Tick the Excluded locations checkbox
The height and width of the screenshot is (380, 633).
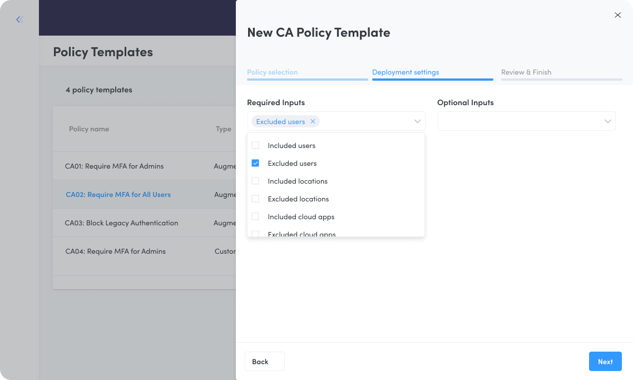255,199
